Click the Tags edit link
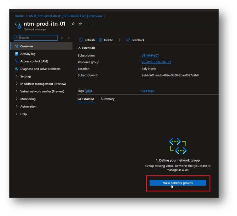 pos(88,91)
